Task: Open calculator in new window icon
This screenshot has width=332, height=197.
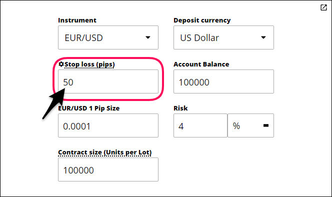Action: [x=323, y=7]
